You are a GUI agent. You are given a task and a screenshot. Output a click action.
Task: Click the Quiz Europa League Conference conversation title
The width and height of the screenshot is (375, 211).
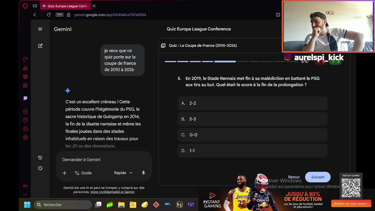[199, 29]
